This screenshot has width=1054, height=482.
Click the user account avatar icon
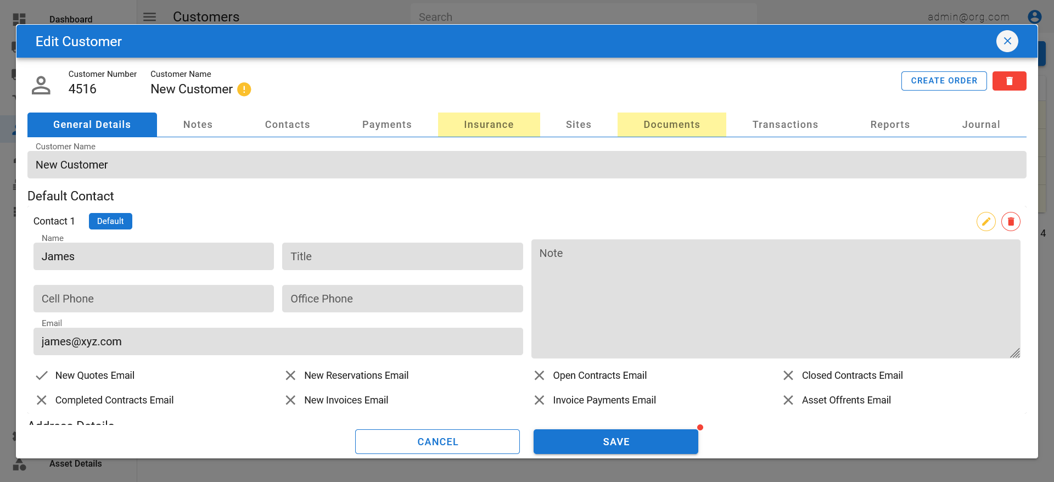(x=1034, y=17)
